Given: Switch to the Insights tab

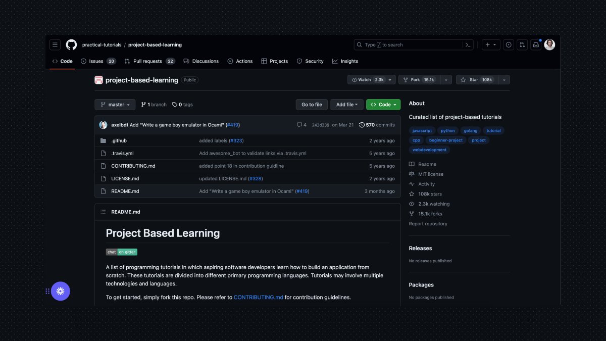Looking at the screenshot, I should pos(345,61).
